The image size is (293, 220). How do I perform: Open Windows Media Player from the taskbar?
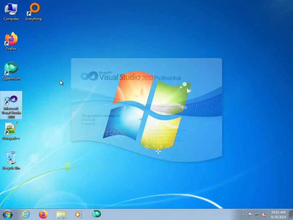click(78, 214)
